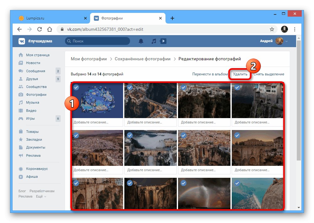Viewport: 314px width, 223px height.
Task: Close the Фотографии tab
Action: [160, 18]
